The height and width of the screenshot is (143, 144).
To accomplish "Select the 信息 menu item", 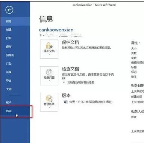I will click(x=15, y=21).
